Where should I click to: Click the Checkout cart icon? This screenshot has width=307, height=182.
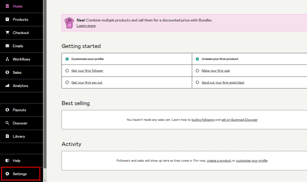coord(7,33)
